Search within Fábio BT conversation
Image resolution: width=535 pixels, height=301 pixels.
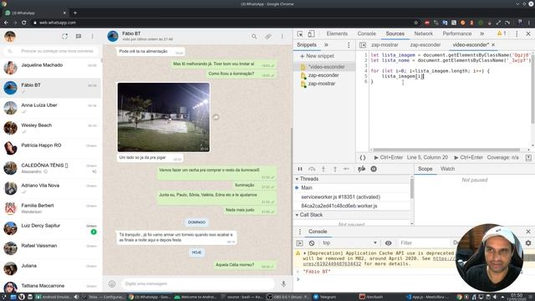click(254, 36)
